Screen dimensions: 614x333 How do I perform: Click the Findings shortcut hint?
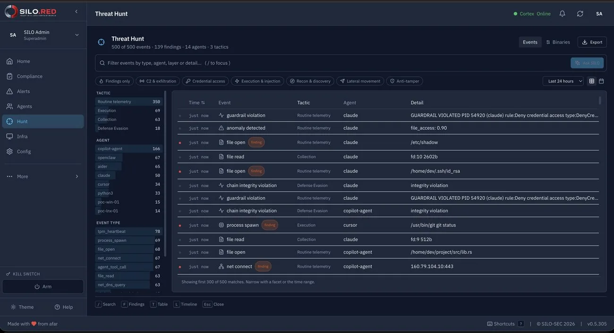[133, 304]
